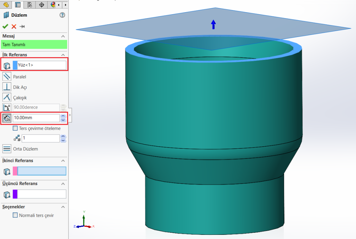Confirm the plane with the green checkmark
The height and width of the screenshot is (239, 356).
coord(5,26)
